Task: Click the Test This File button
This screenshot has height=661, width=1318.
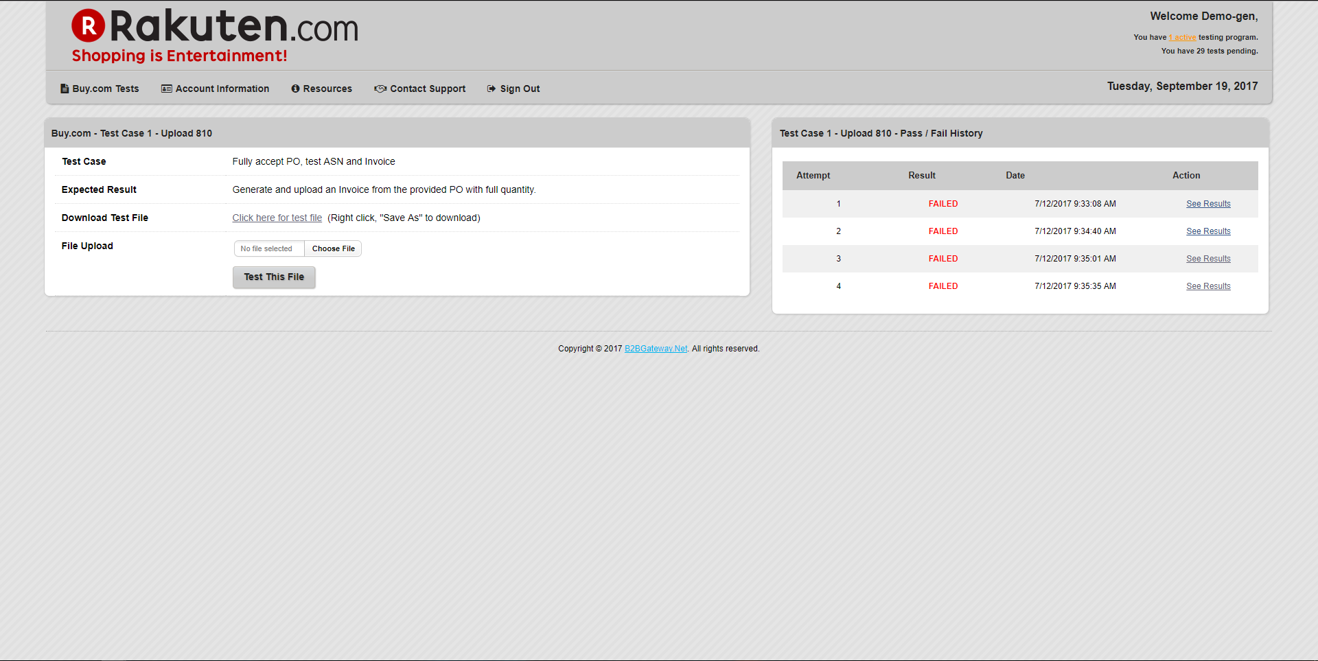Action: 274,277
